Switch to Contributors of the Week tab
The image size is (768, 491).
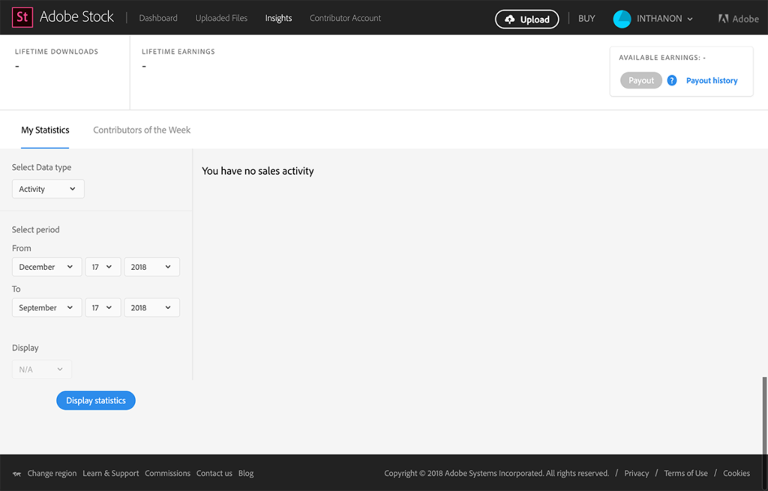142,130
